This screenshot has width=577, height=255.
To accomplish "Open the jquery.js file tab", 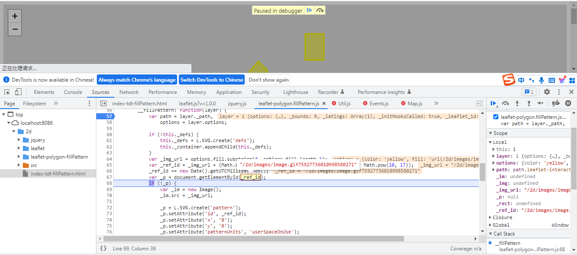I will coord(237,103).
